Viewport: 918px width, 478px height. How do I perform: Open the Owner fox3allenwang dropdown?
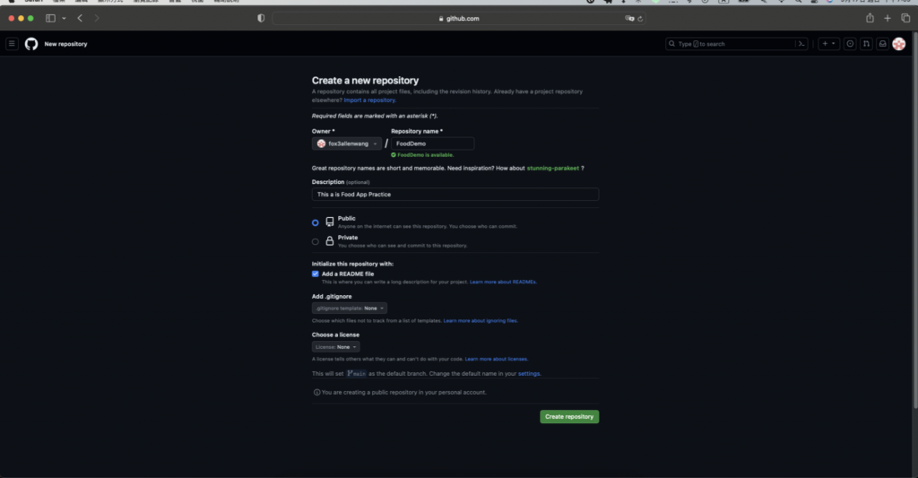pos(347,143)
